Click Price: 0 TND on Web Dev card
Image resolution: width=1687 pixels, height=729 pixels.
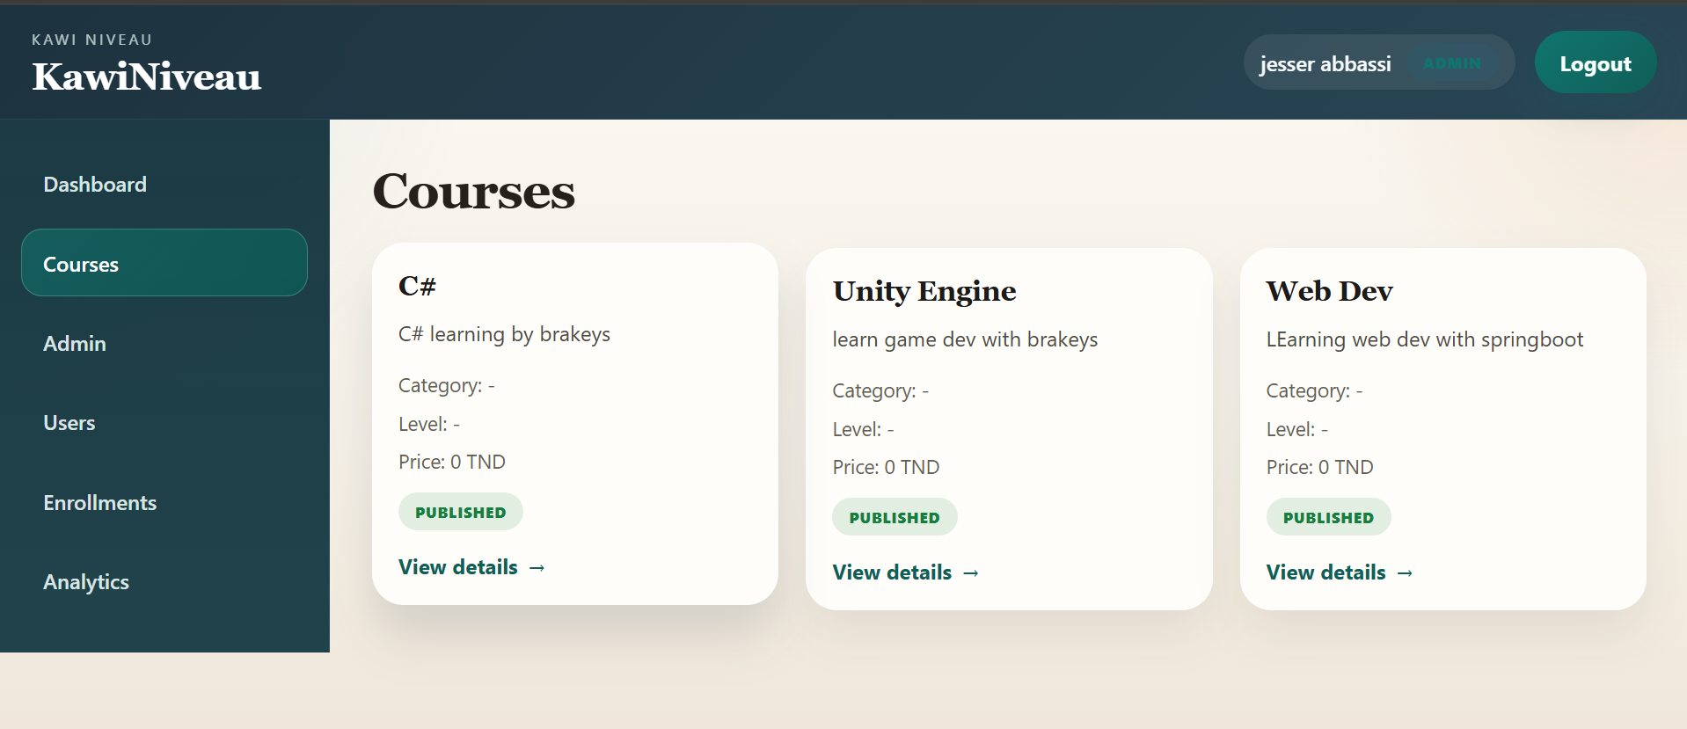click(1319, 467)
